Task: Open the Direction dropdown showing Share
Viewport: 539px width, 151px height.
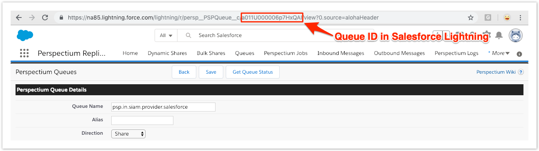Action: [128, 133]
